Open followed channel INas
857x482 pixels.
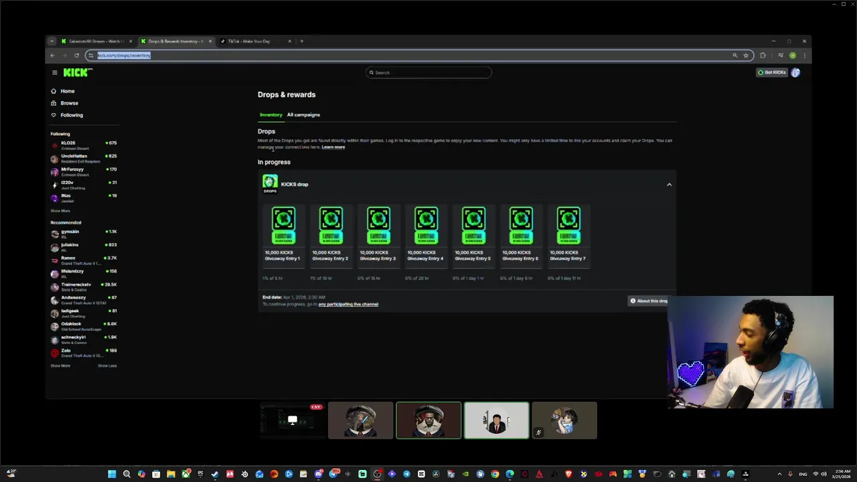click(x=84, y=198)
